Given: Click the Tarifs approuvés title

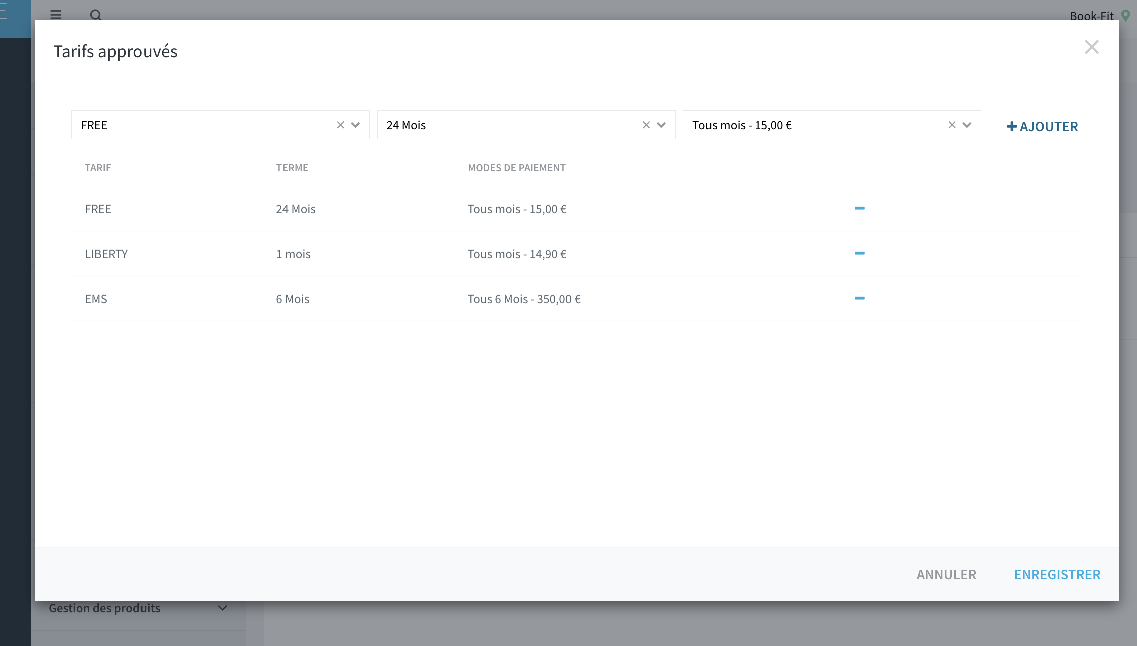Looking at the screenshot, I should (x=115, y=51).
